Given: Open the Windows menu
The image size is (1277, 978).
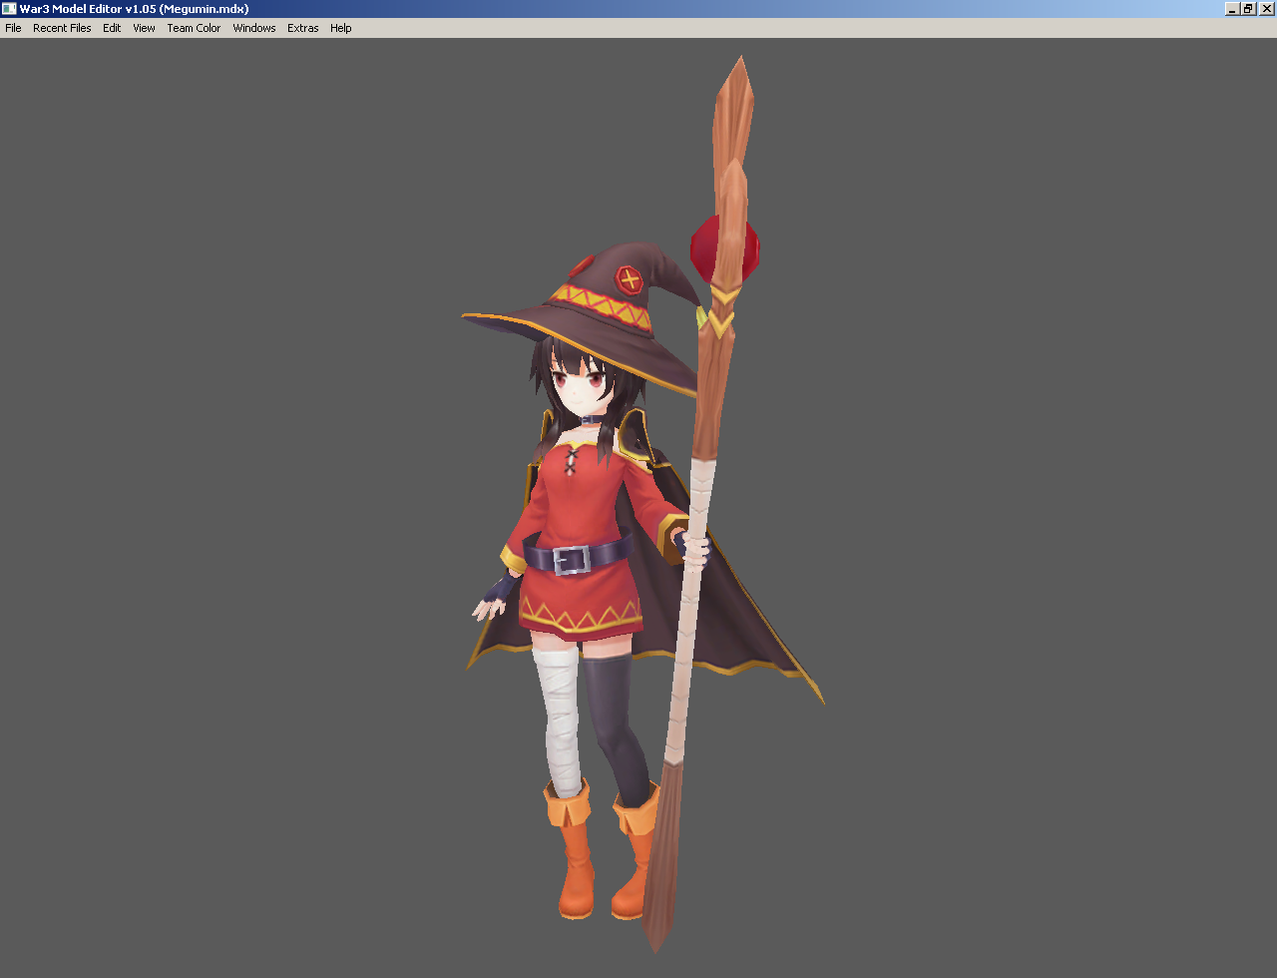Looking at the screenshot, I should pyautogui.click(x=254, y=28).
